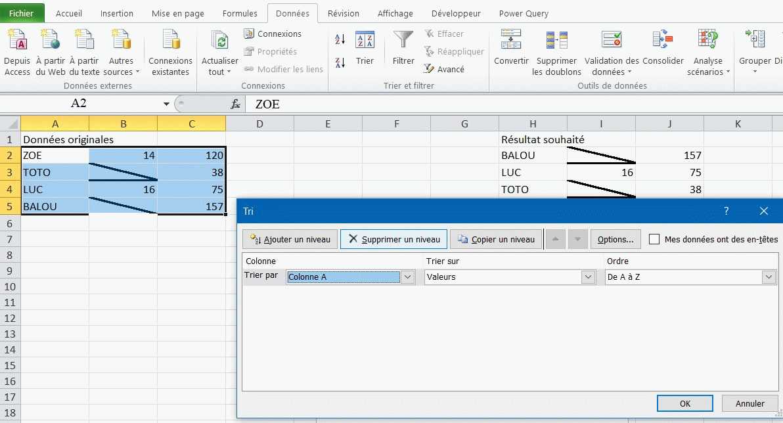Click the sort Z to A descending icon
Screen dimensions: 783x423
pos(340,62)
